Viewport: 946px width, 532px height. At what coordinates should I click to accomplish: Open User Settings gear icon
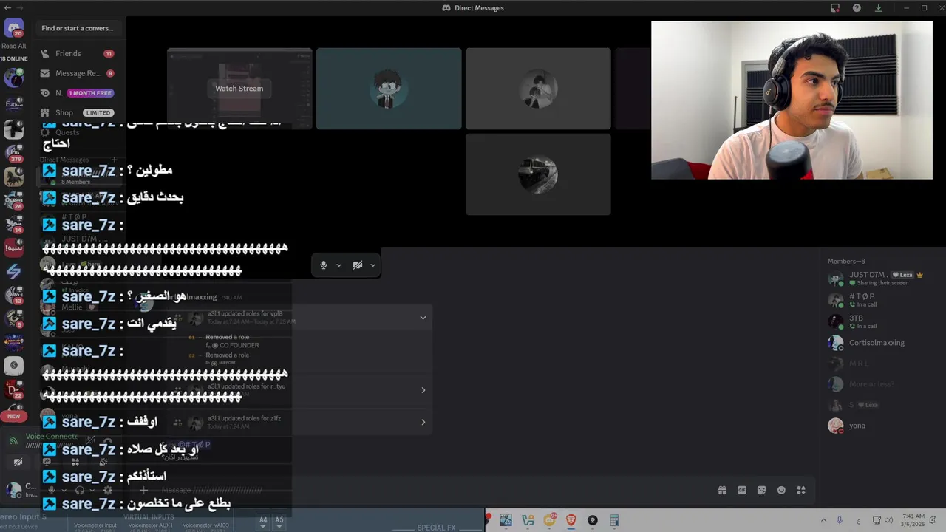pos(108,490)
